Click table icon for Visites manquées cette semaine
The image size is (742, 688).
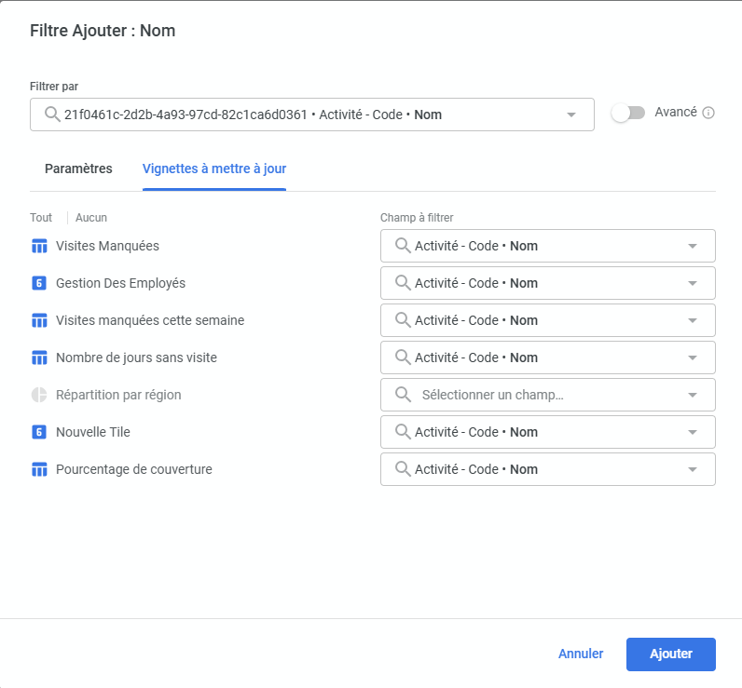39,321
